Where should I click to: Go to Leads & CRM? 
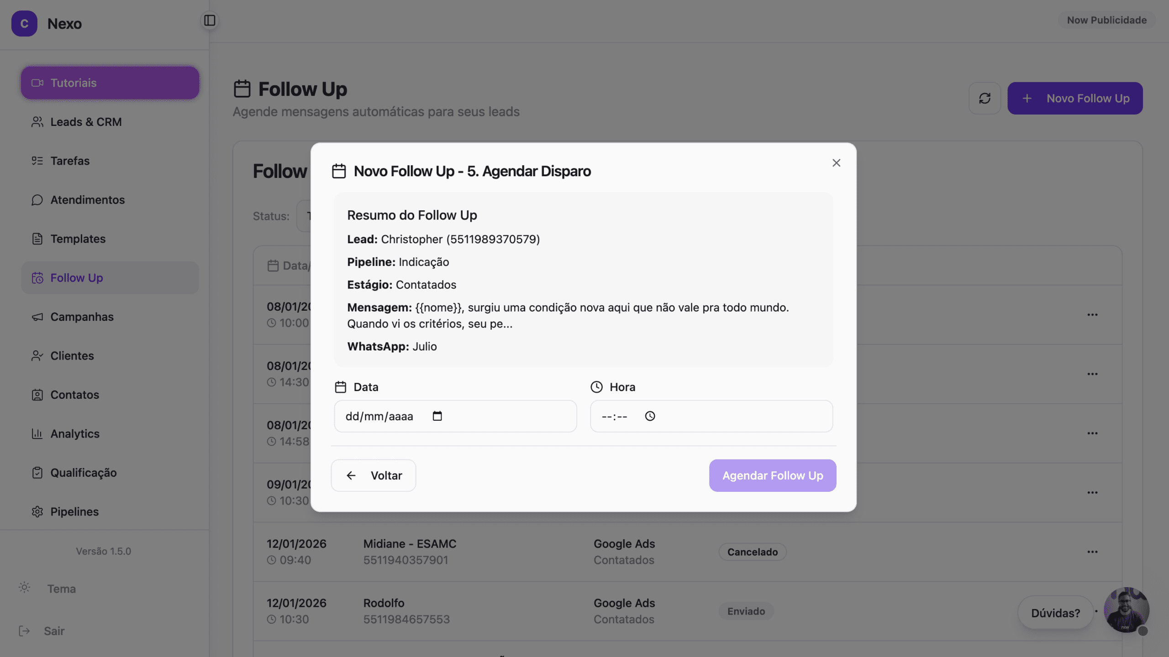pos(86,122)
